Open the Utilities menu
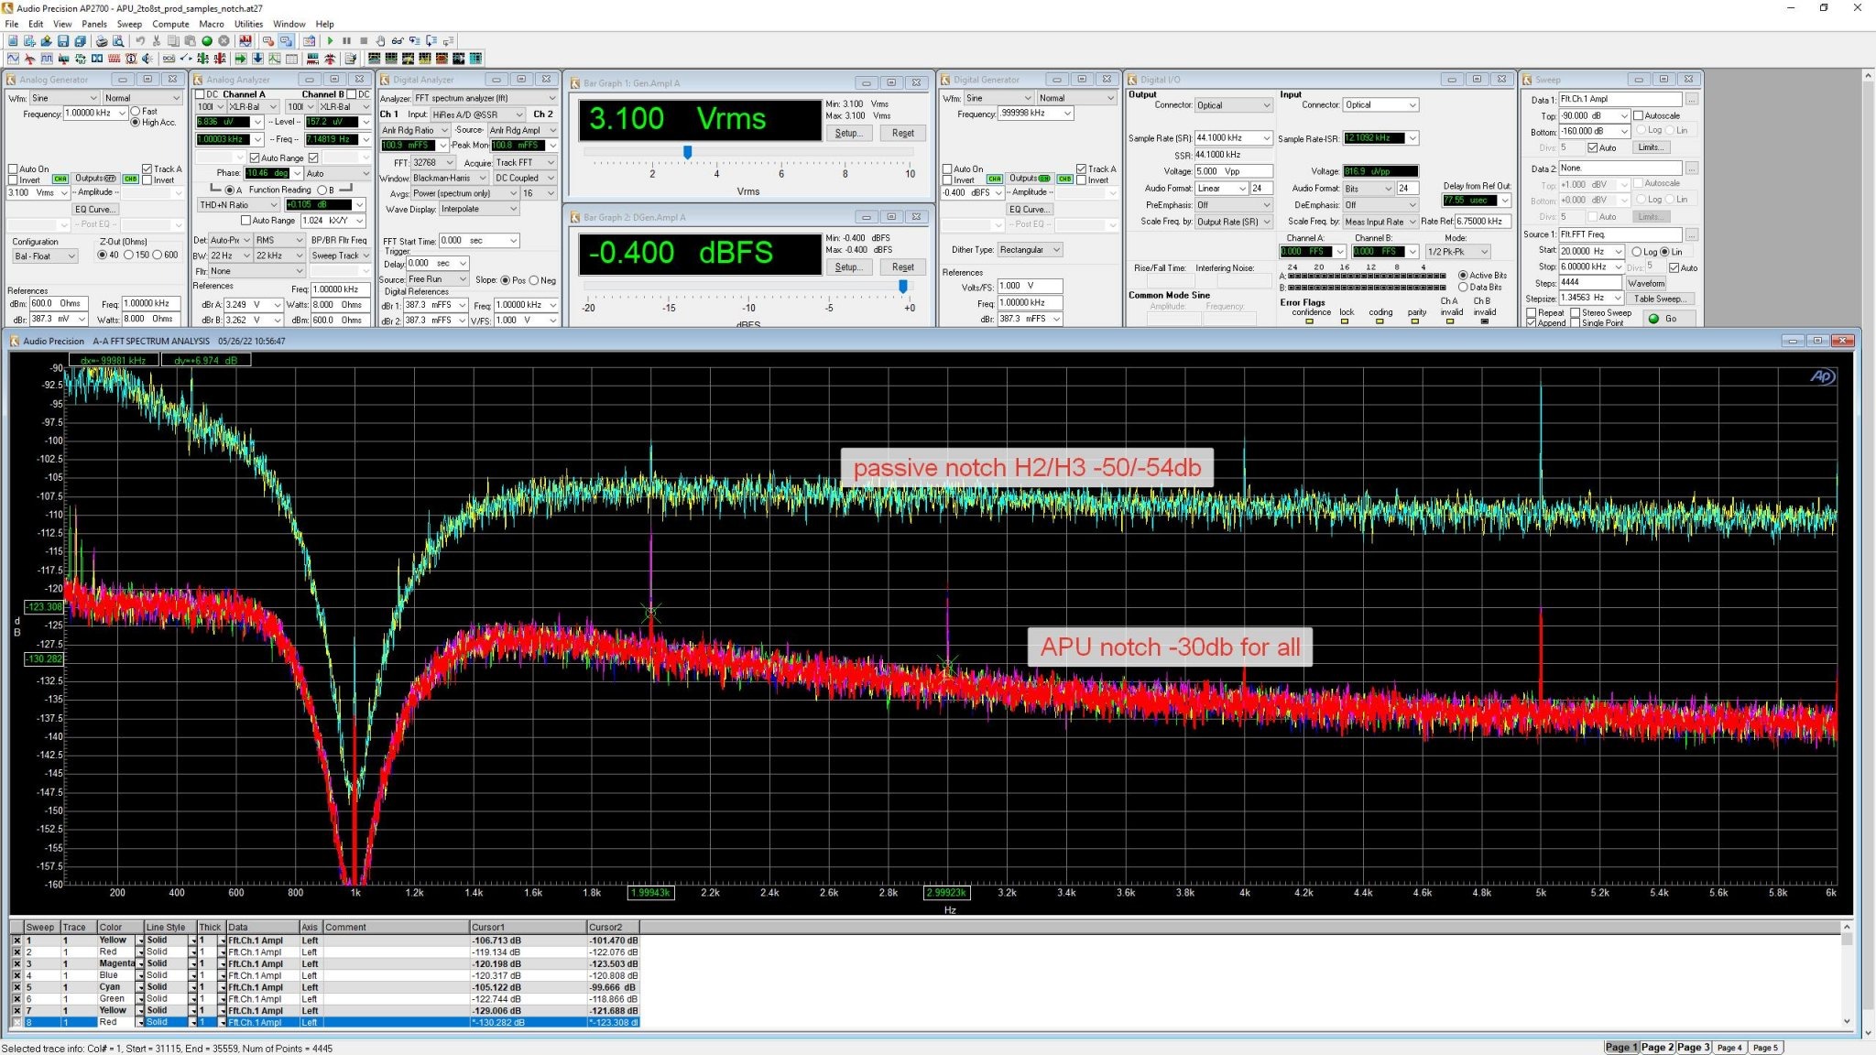1876x1055 pixels. coord(248,24)
